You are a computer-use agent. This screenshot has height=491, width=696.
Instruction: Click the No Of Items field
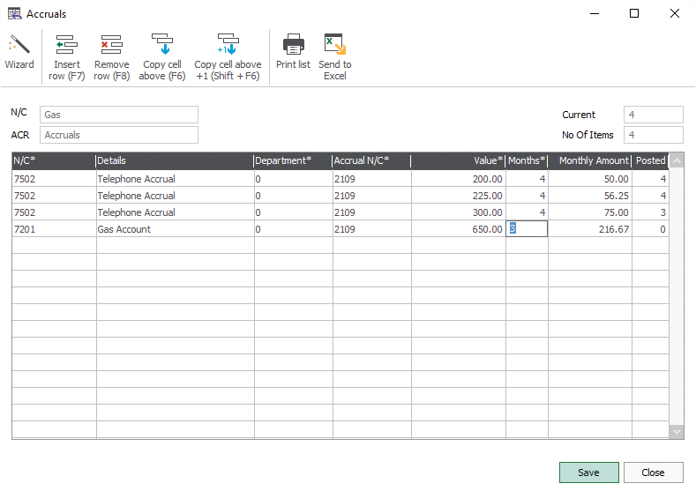pyautogui.click(x=654, y=135)
